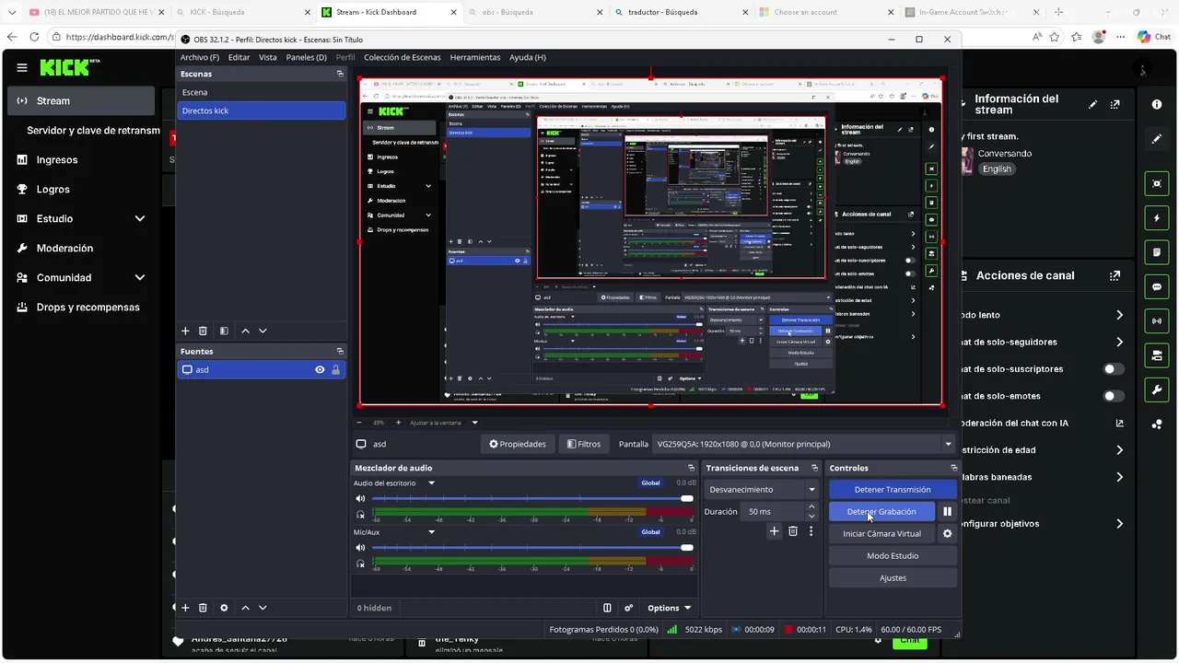Open Modo lento channel action chevron
This screenshot has height=663, width=1179.
[x=1119, y=315]
